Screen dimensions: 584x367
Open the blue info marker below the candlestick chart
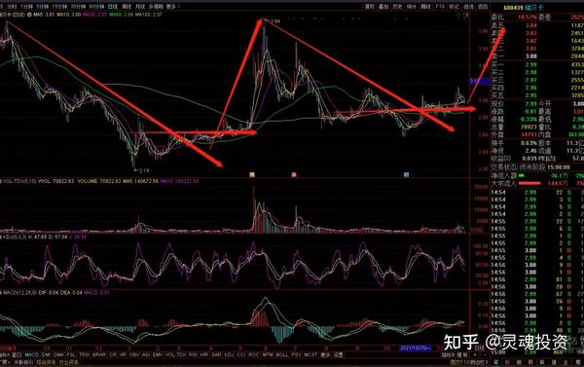[x=406, y=174]
